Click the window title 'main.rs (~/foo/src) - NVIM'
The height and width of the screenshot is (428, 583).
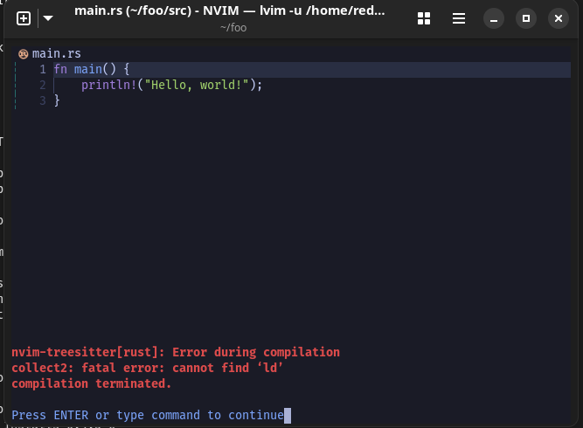[x=229, y=10]
